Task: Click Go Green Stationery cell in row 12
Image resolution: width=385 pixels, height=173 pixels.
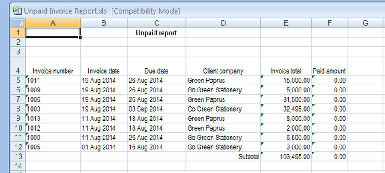Action: coord(223,147)
